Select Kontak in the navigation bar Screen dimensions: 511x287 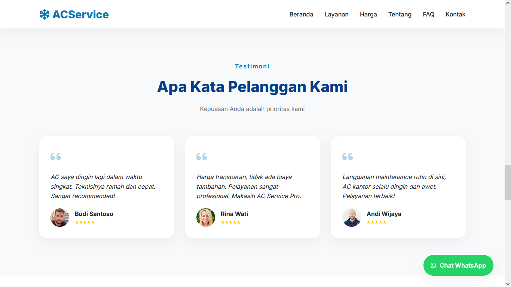455,15
